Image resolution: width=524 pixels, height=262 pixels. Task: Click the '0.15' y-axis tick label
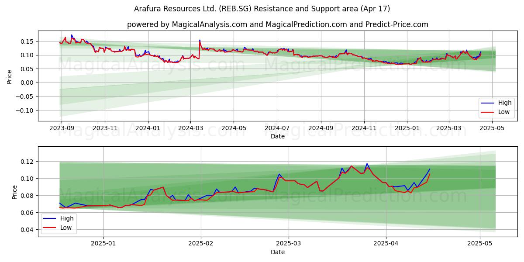(27, 41)
